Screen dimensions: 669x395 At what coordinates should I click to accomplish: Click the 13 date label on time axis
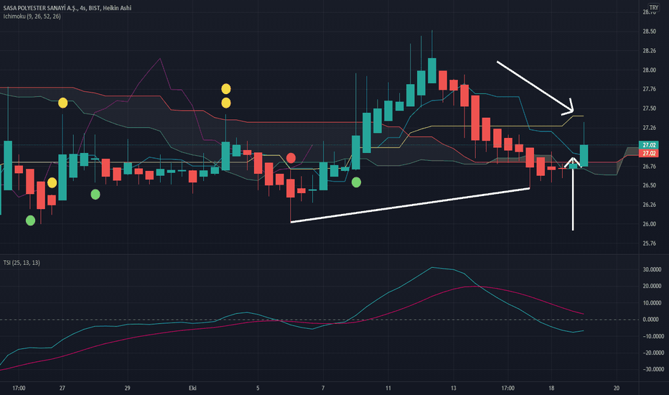click(453, 388)
